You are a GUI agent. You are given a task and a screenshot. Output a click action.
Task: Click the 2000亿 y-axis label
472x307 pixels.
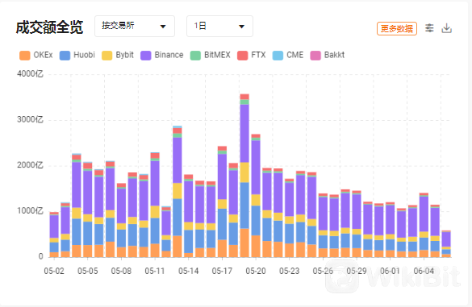click(x=31, y=165)
